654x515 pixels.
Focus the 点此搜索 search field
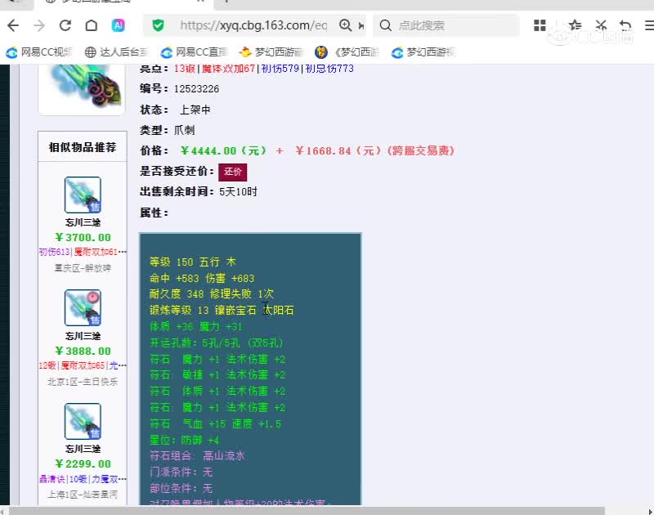446,25
